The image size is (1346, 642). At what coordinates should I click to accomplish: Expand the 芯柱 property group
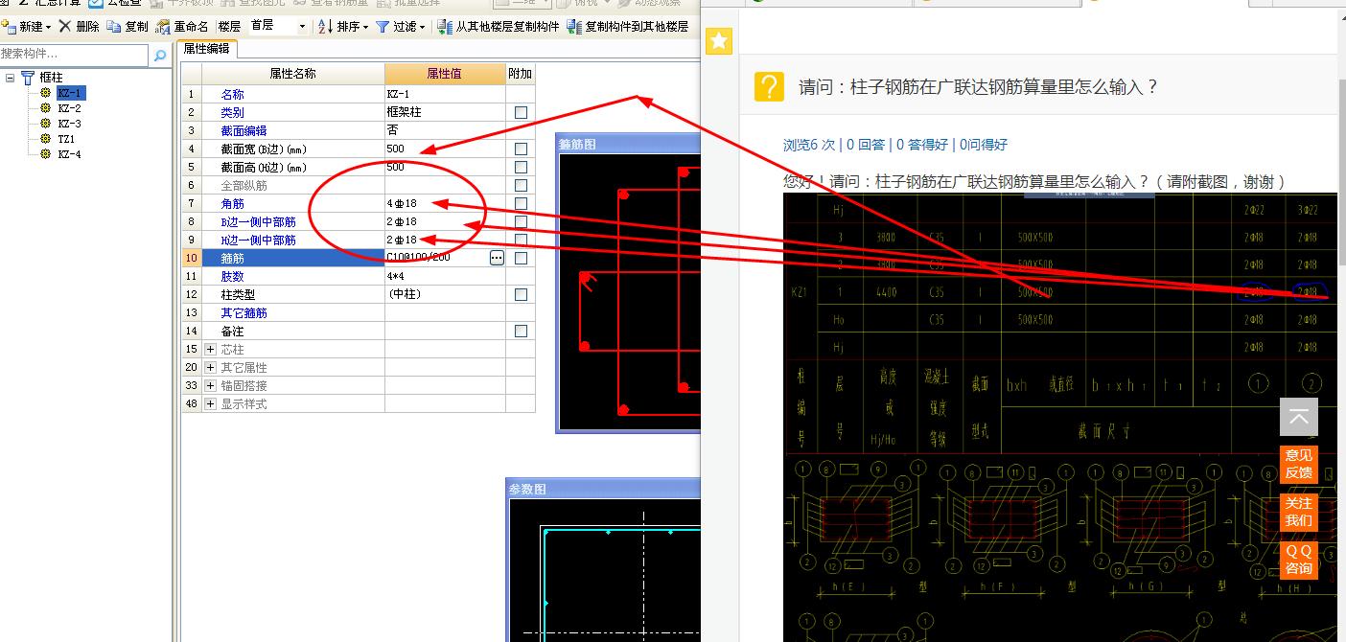211,350
